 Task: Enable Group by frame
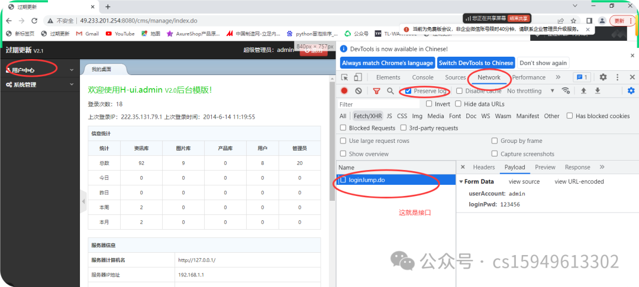pos(494,141)
